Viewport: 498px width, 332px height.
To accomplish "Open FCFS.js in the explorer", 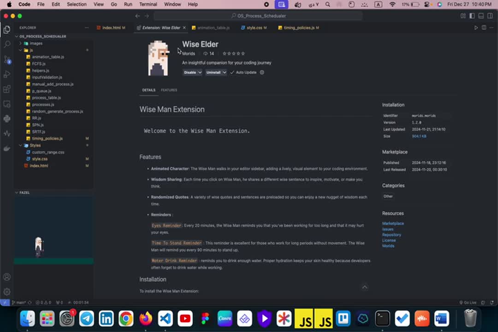I will (38, 64).
